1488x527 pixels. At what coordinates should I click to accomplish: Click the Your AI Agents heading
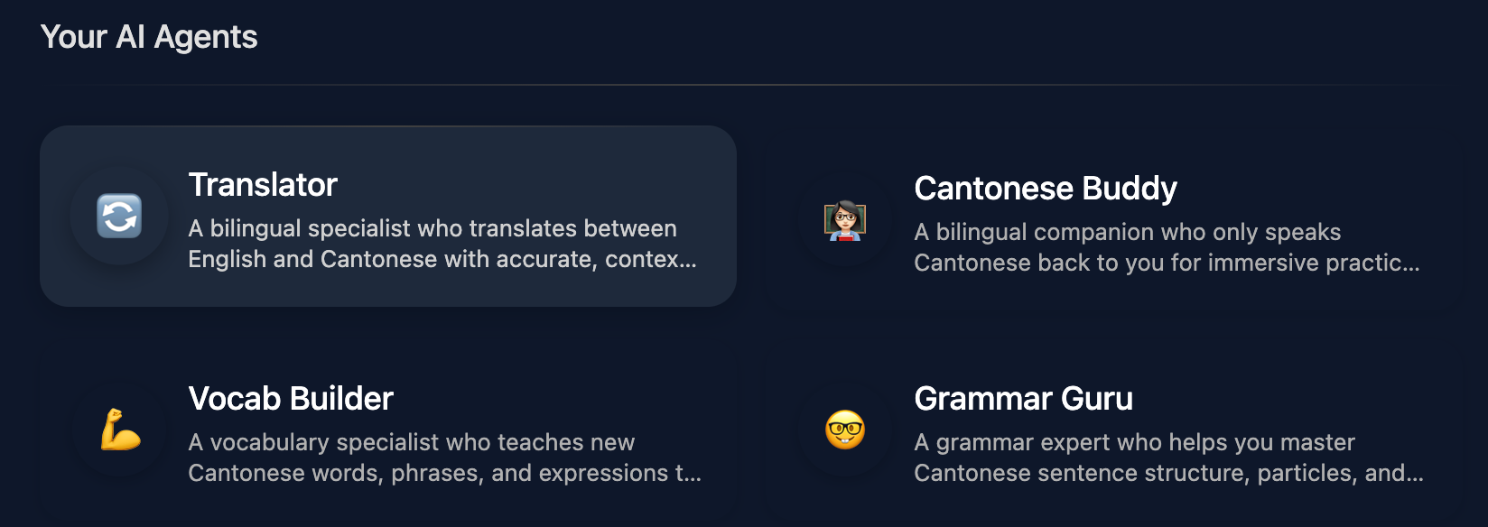click(149, 37)
